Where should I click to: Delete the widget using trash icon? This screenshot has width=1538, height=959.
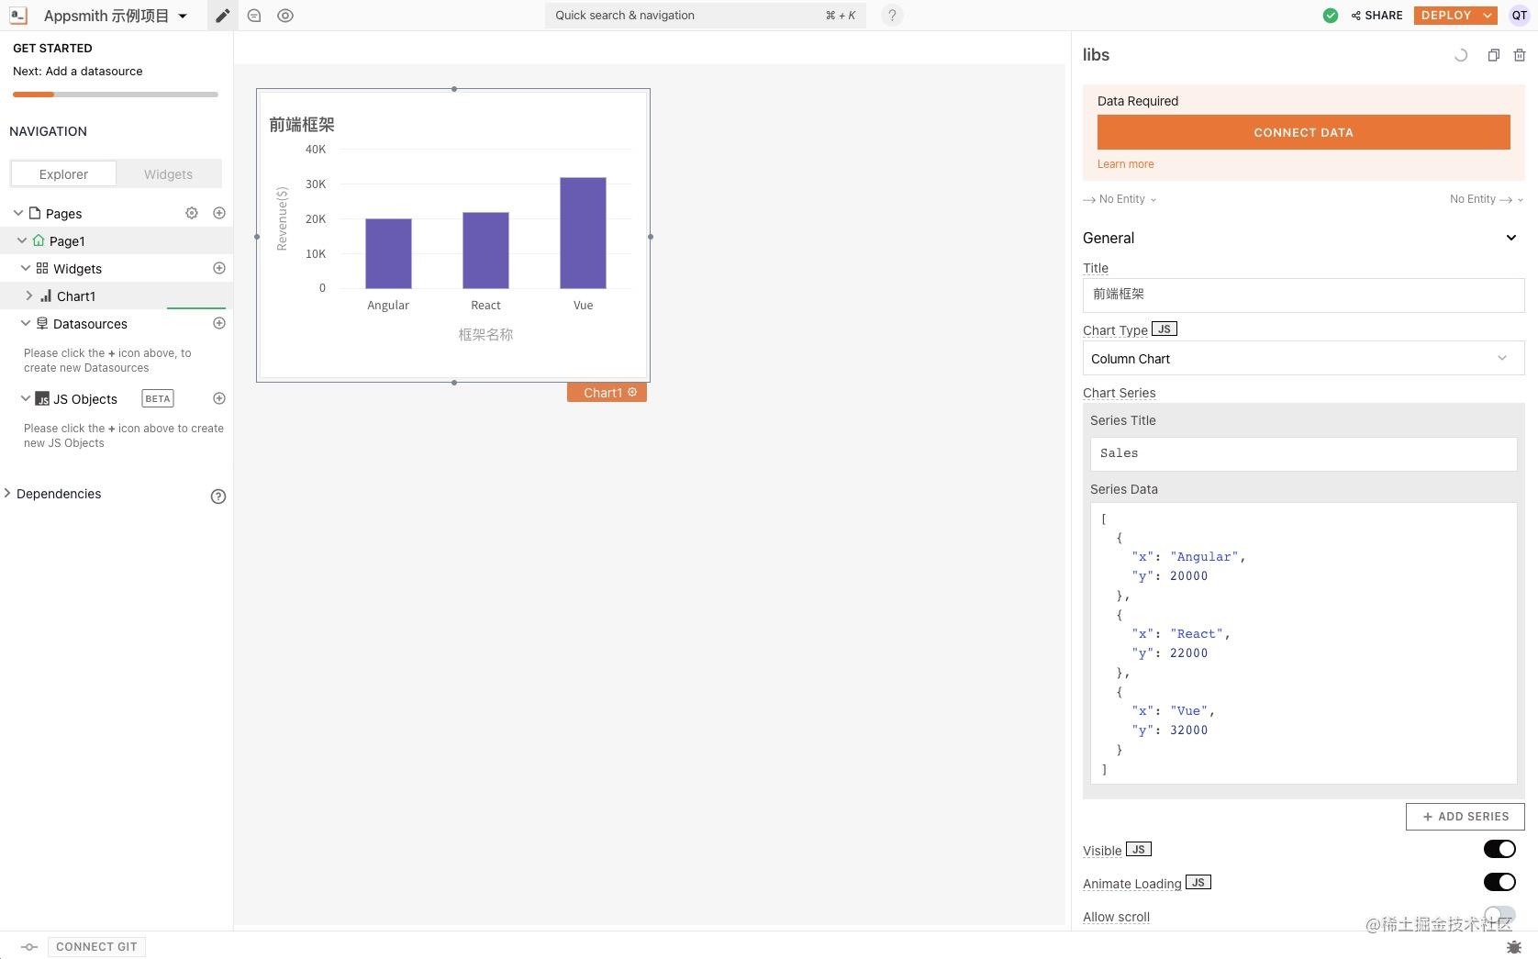(1520, 55)
